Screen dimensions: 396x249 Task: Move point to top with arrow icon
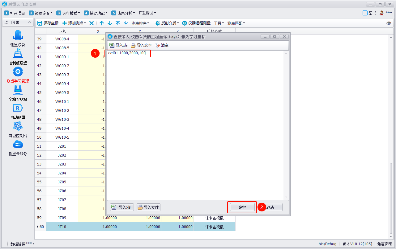118,23
